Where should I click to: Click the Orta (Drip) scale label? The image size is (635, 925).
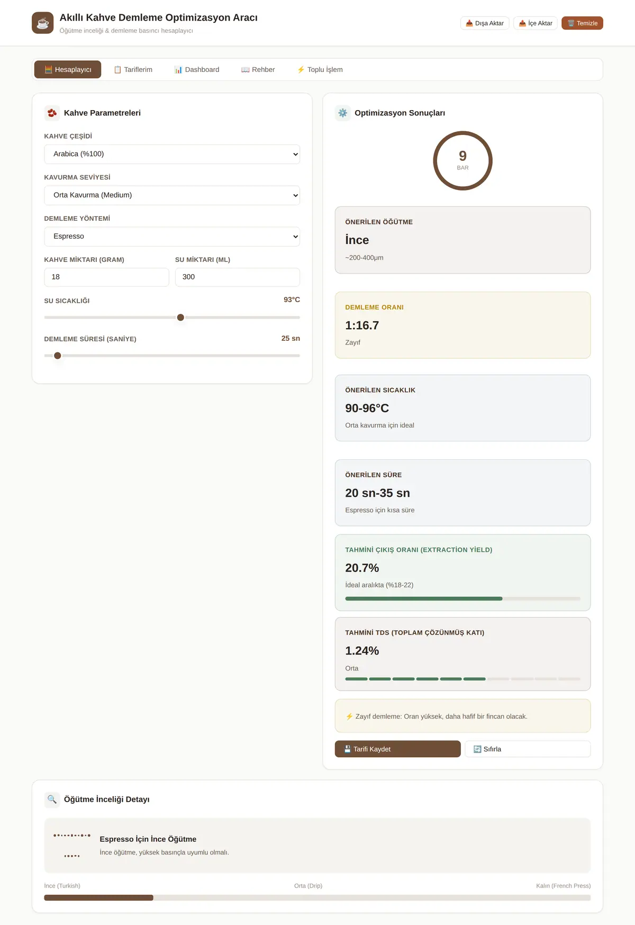tap(308, 886)
